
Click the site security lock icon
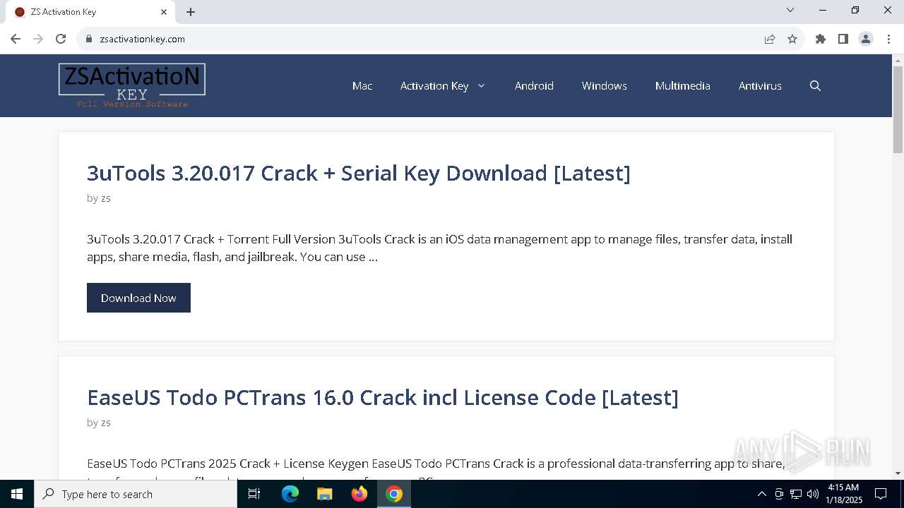point(89,39)
